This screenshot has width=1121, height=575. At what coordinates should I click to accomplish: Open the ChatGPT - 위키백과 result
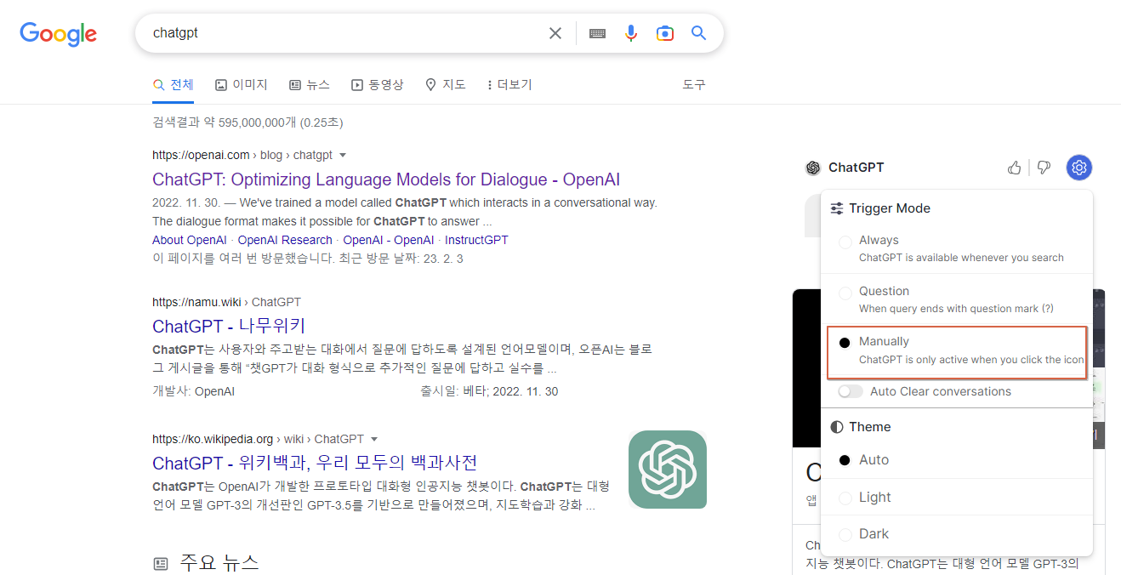pos(315,463)
